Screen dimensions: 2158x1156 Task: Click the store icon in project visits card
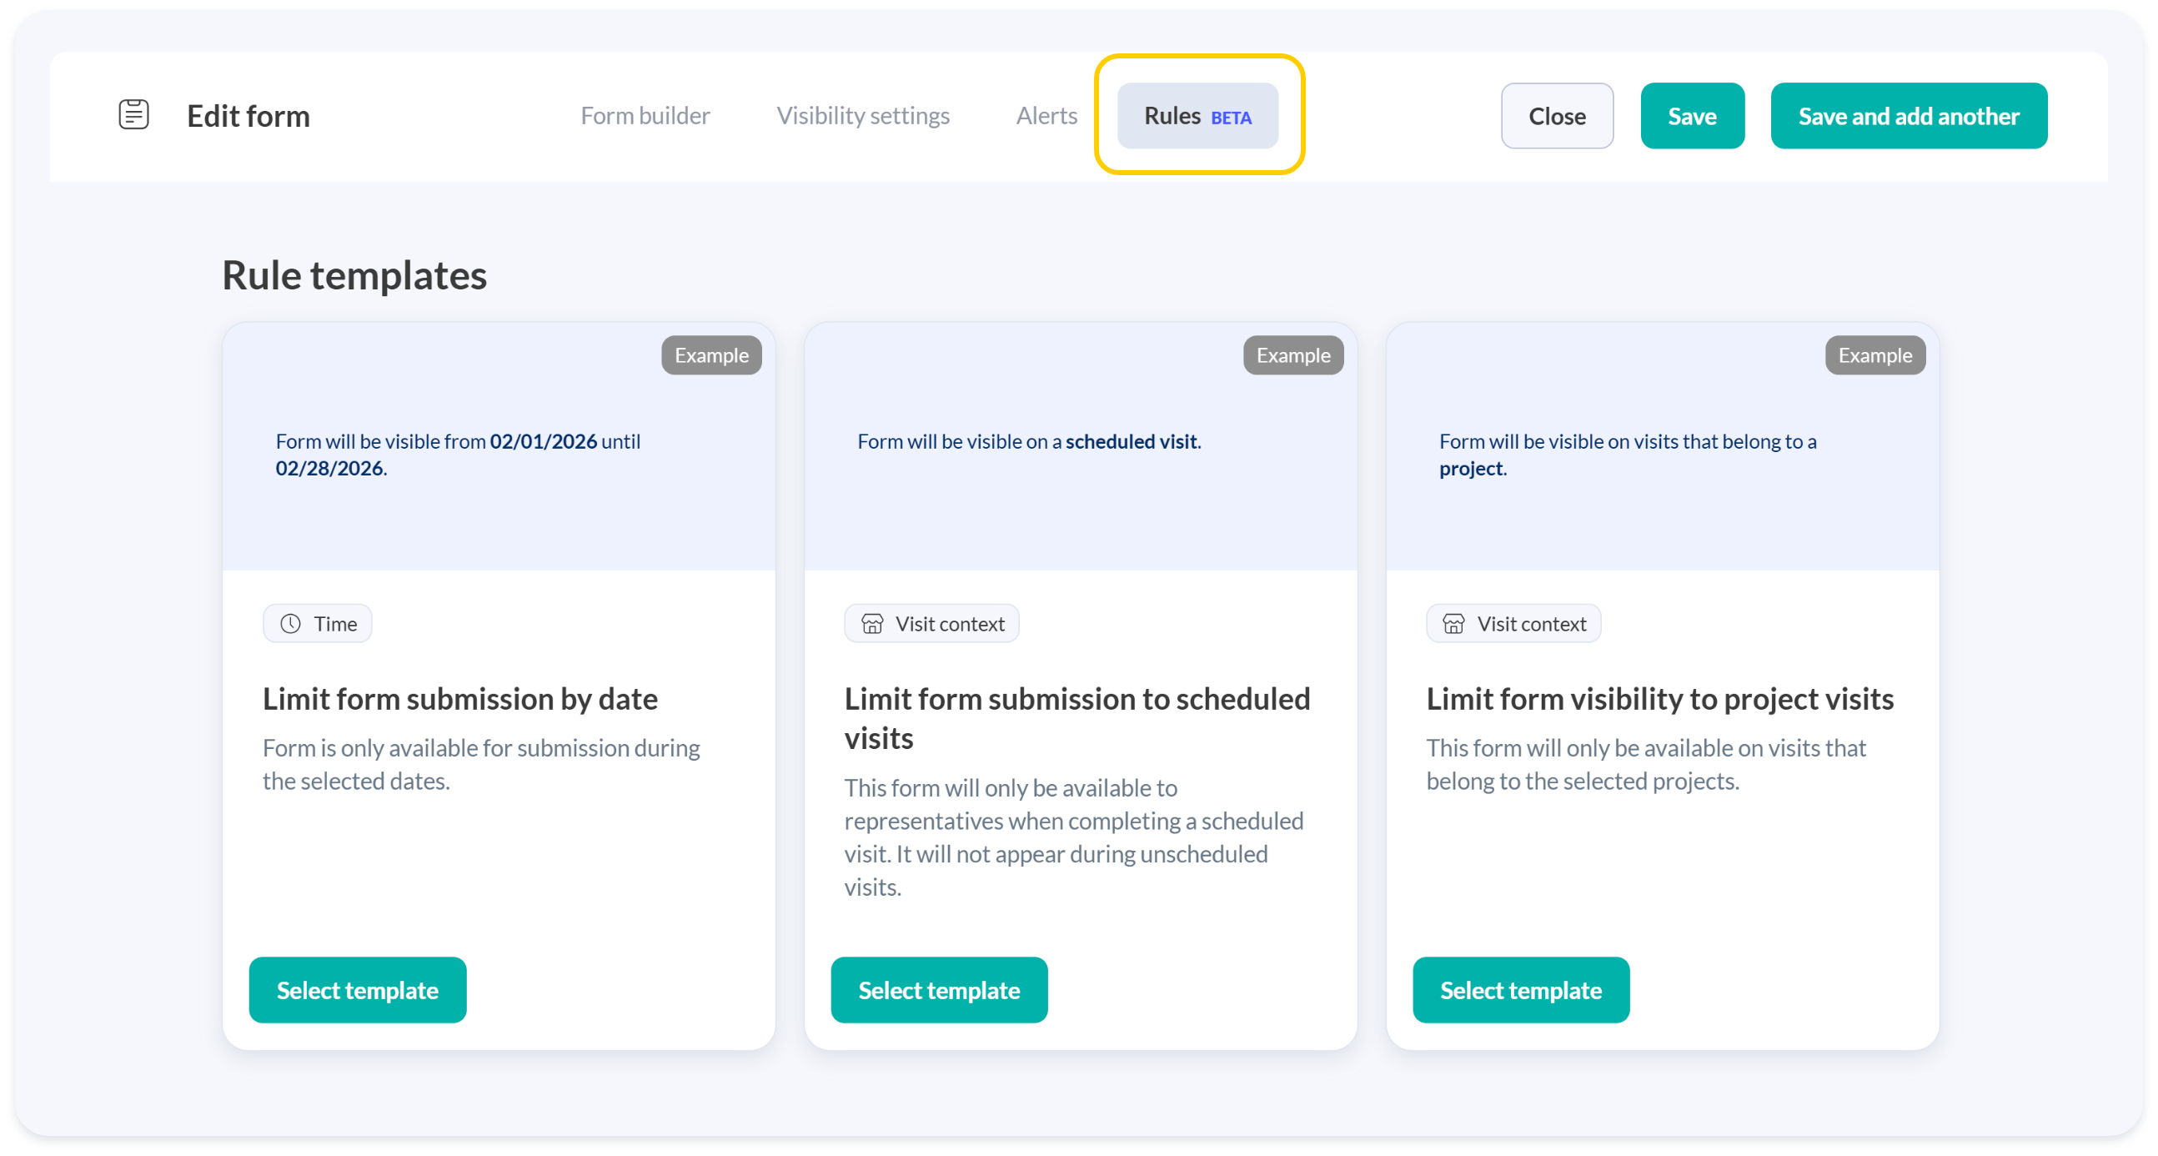(1453, 623)
